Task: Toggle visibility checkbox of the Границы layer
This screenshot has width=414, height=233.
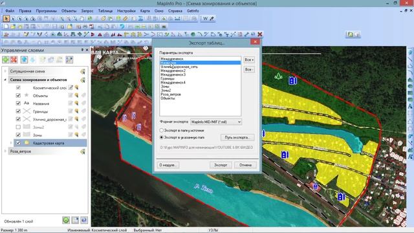Action: pyautogui.click(x=18, y=111)
